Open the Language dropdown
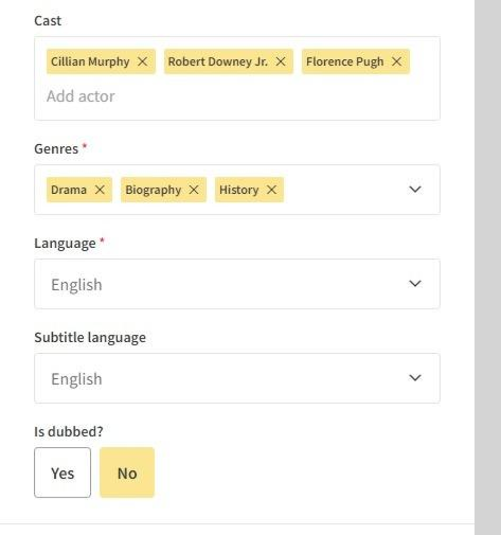This screenshot has width=501, height=535. 415,284
